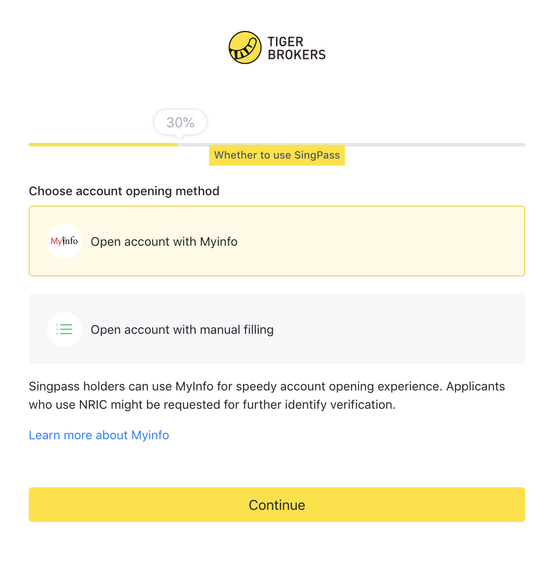The image size is (547, 570).
Task: Click the word "SingPass" in the yellow step tag
Action: click(x=317, y=155)
